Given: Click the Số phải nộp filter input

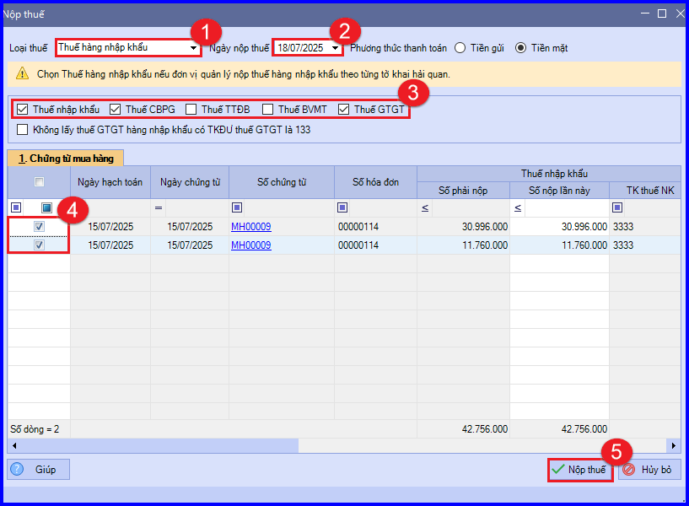Looking at the screenshot, I should click(x=471, y=207).
